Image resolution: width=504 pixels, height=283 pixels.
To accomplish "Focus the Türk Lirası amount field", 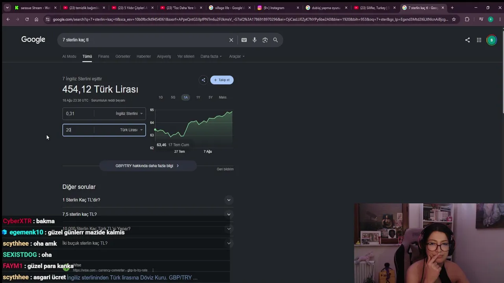I will click(79, 130).
